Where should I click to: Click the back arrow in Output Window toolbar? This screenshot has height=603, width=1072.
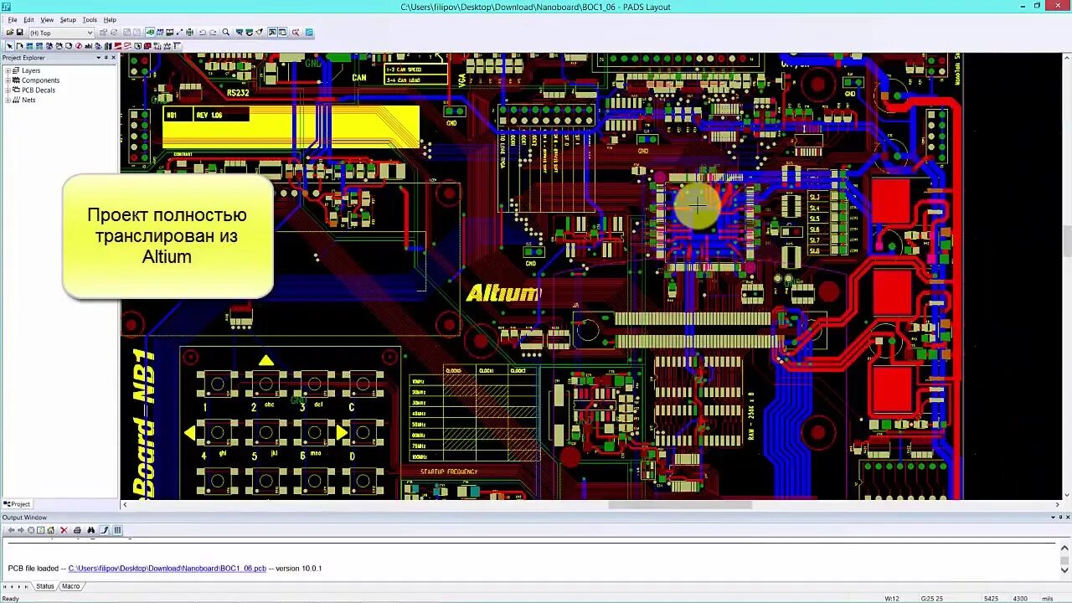[x=11, y=530]
